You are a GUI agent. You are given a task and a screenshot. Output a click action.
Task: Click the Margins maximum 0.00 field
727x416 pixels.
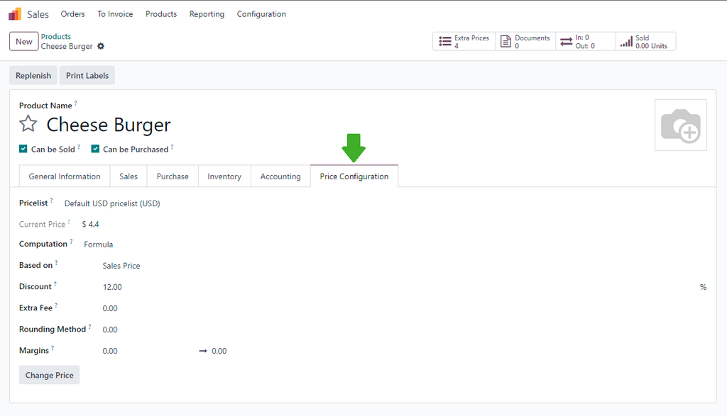click(219, 351)
